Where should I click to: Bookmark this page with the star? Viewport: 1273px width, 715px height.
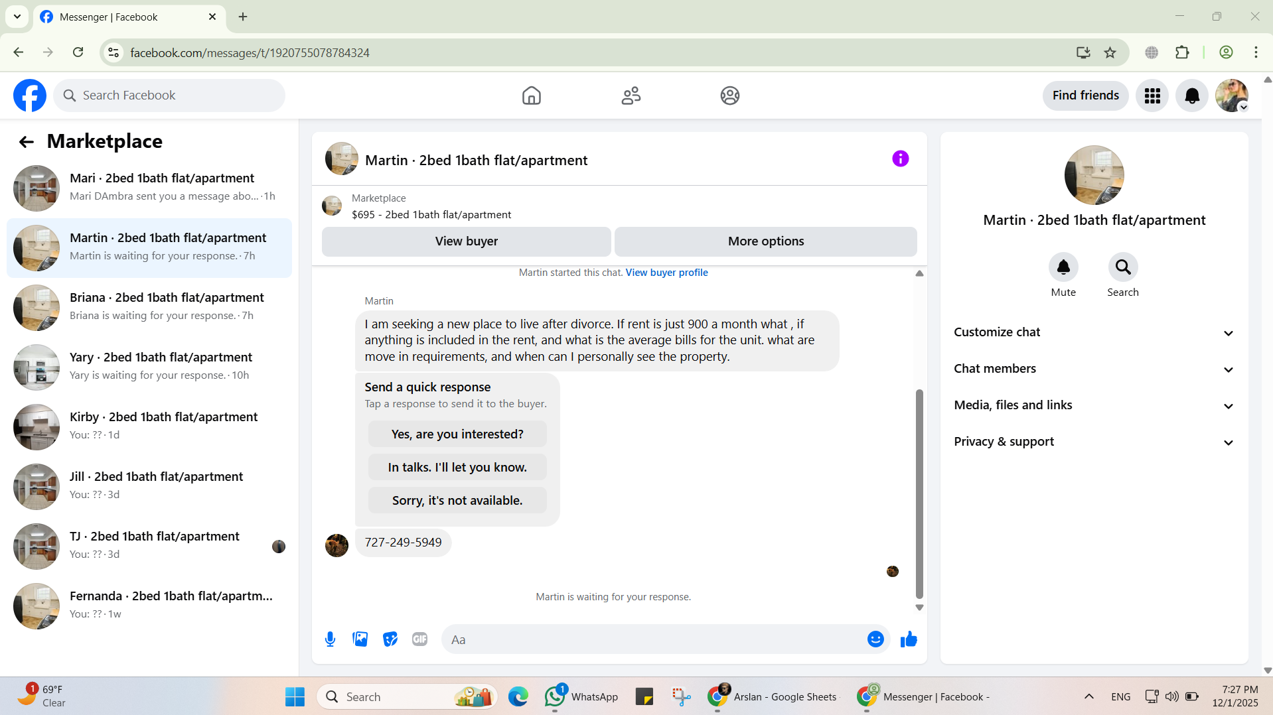(x=1110, y=52)
